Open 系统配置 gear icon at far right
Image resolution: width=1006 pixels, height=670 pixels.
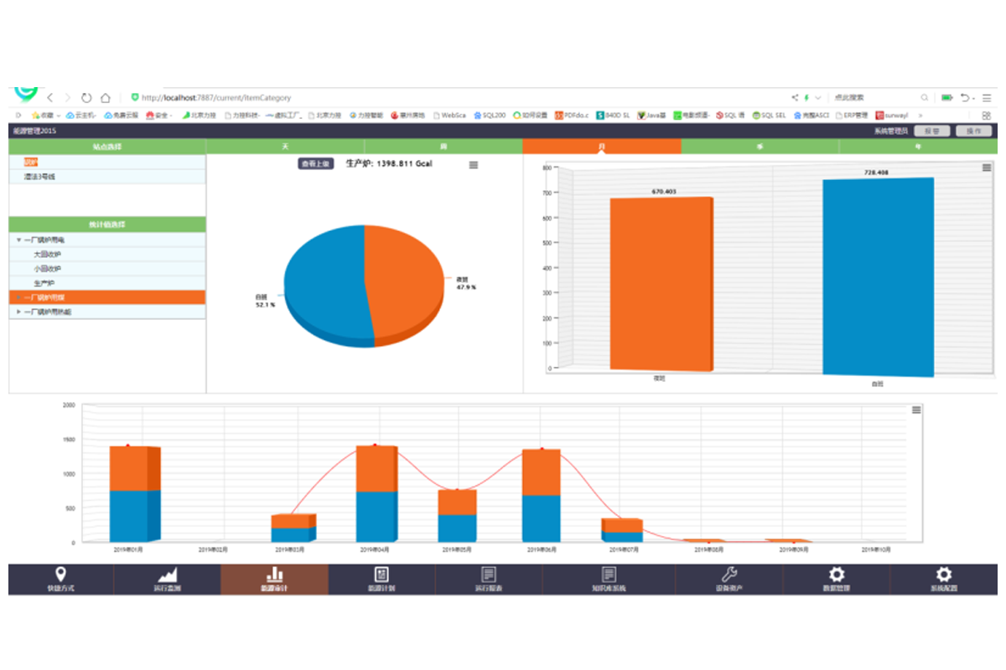(x=944, y=575)
